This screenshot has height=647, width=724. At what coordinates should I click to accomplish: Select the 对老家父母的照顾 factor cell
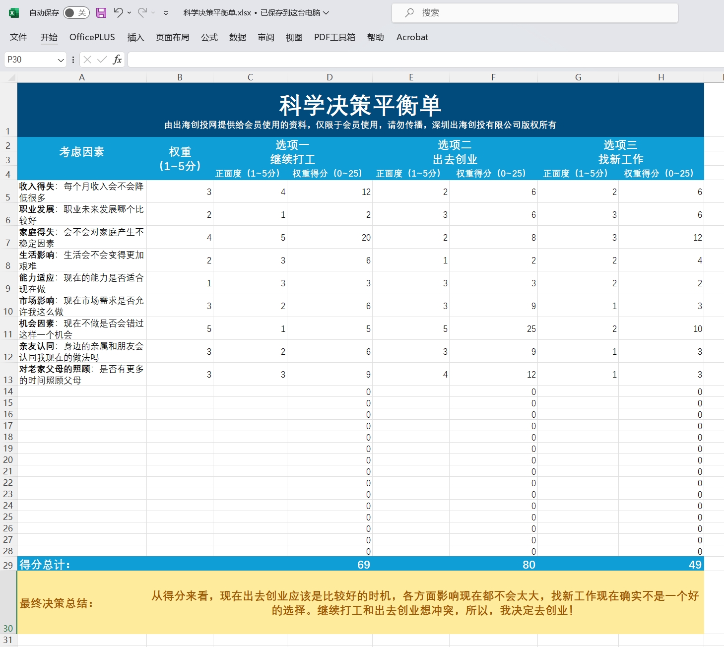pyautogui.click(x=82, y=374)
